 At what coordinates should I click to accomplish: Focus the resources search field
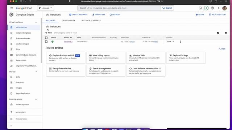click(119, 8)
